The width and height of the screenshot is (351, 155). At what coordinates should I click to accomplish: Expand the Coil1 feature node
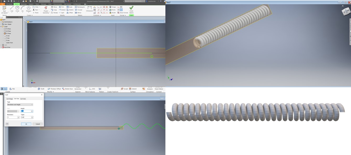(x=1, y=45)
